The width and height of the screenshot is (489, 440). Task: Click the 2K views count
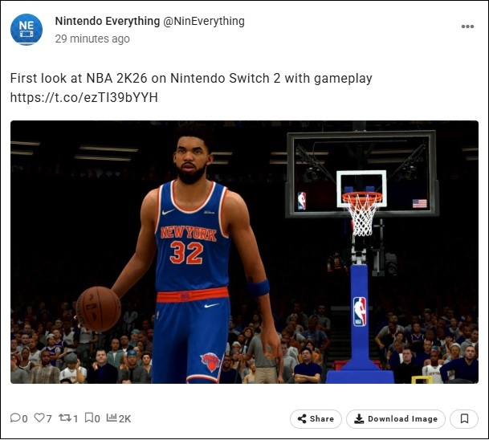point(124,418)
